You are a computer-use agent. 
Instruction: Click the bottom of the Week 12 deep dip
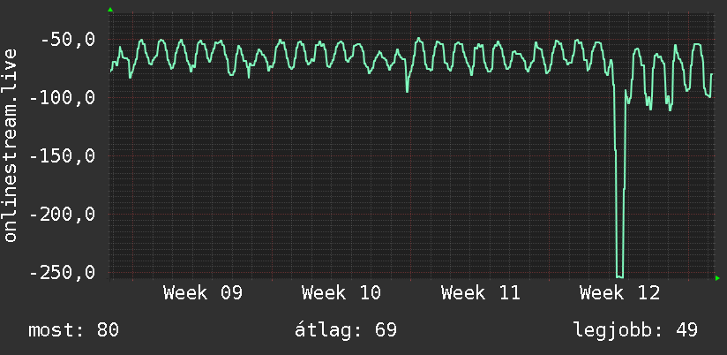[x=619, y=276]
